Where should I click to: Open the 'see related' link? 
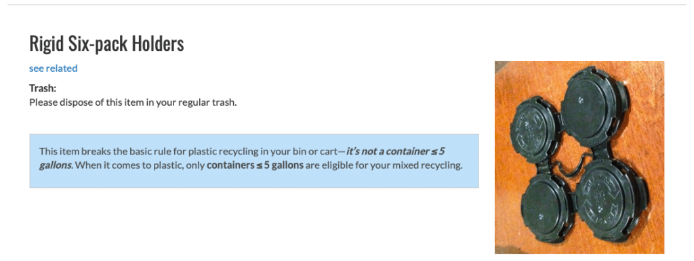coord(53,68)
